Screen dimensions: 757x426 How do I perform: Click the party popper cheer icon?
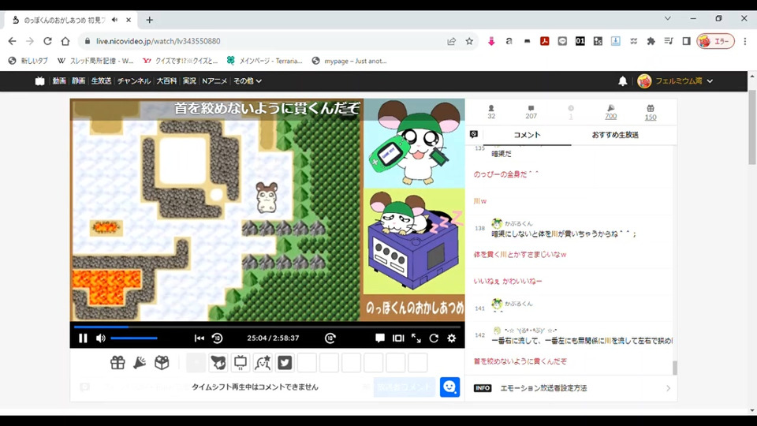click(140, 362)
